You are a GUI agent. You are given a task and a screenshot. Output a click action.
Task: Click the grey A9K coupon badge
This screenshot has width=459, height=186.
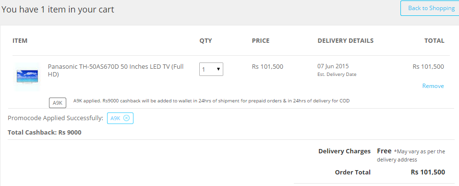(x=58, y=103)
